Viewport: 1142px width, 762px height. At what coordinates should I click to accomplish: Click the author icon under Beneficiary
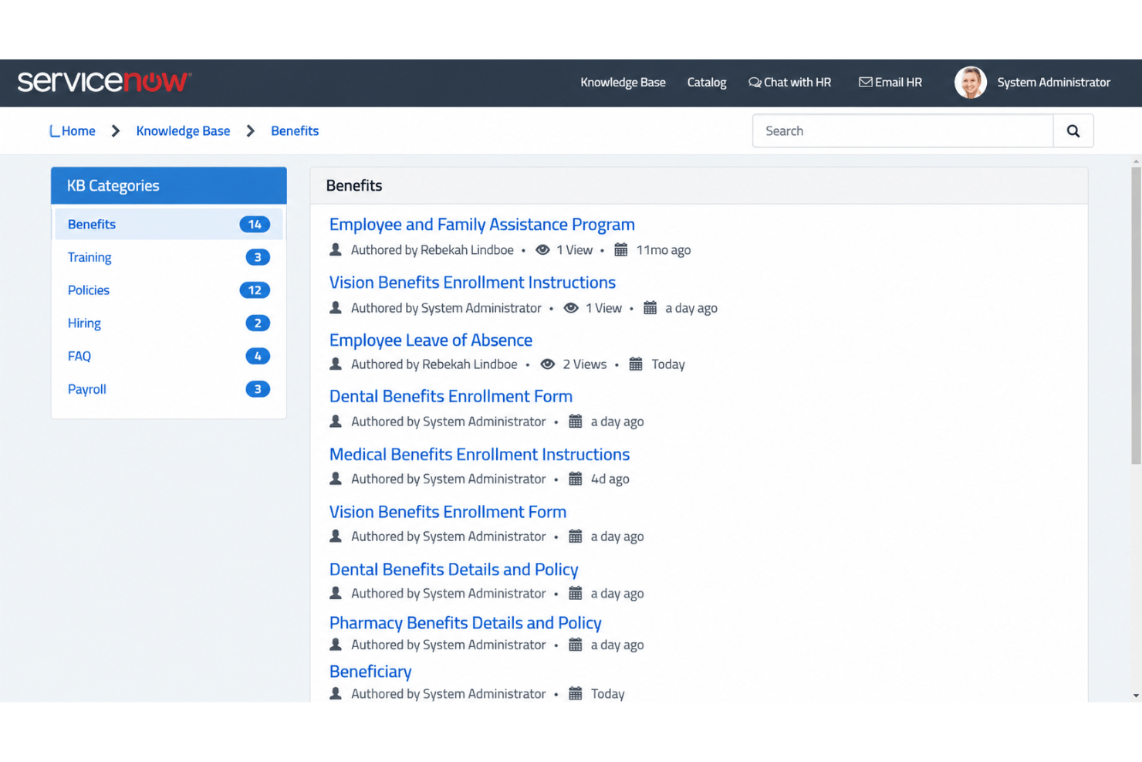[336, 693]
